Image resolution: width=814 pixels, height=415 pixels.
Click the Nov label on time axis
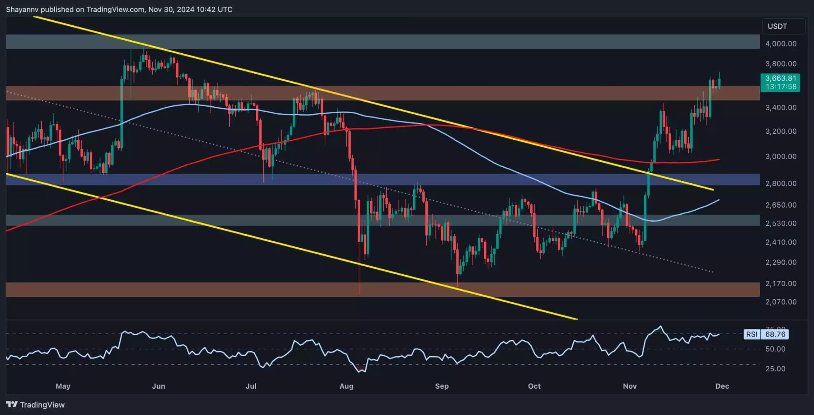click(630, 386)
